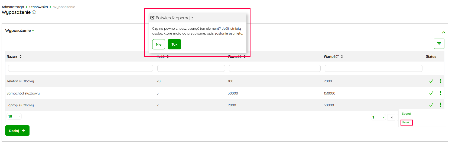Image resolution: width=449 pixels, height=142 pixels.
Task: Open the filter icon button
Action: tap(439, 44)
